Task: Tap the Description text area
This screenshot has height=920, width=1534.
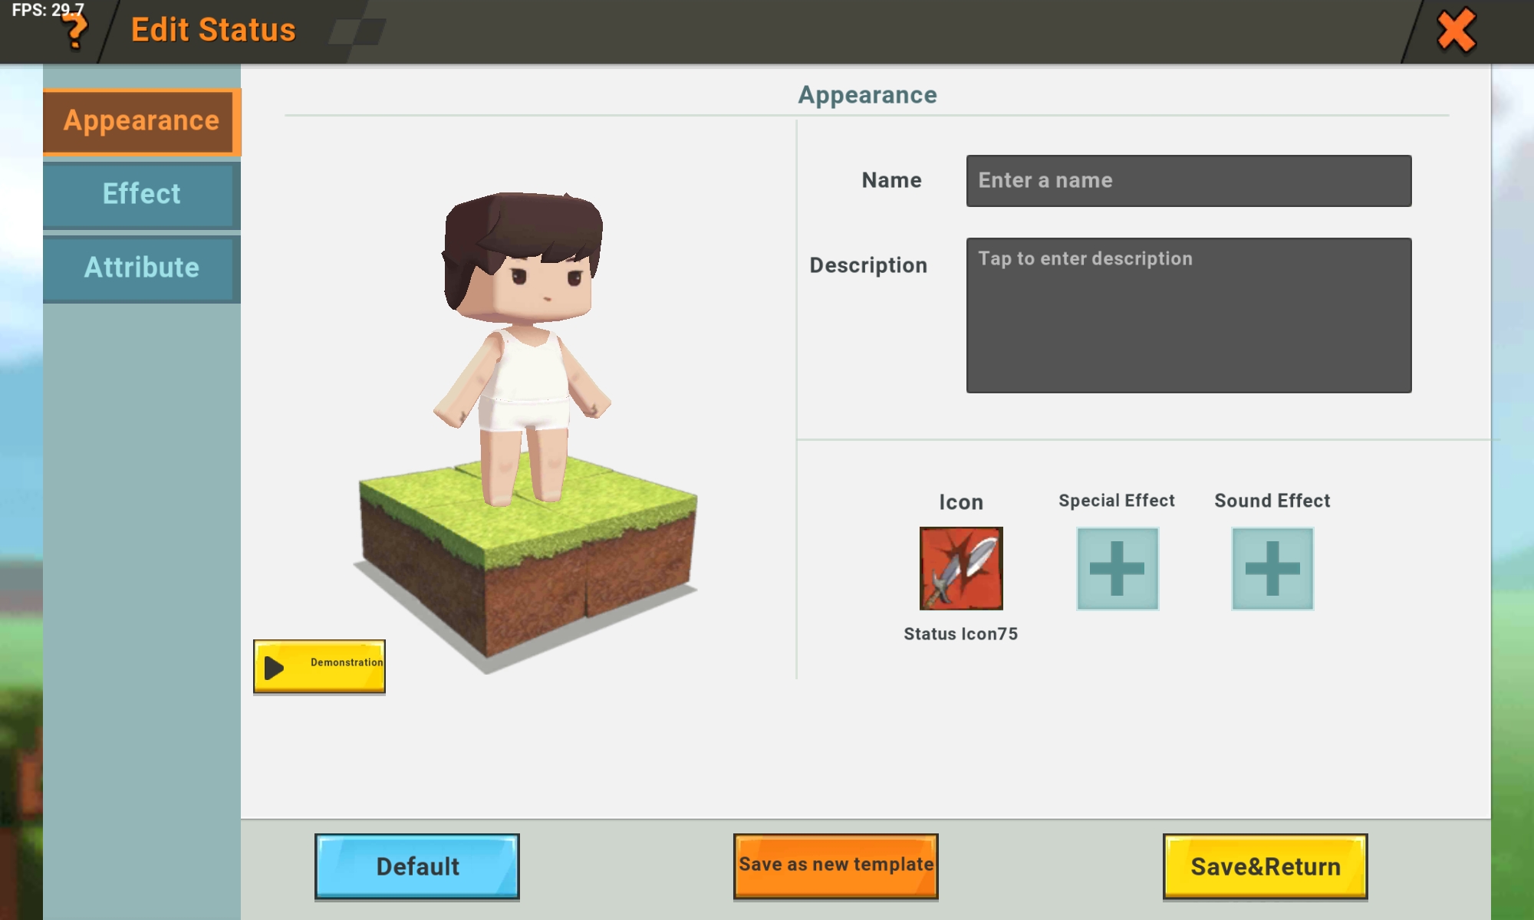Action: 1189,314
